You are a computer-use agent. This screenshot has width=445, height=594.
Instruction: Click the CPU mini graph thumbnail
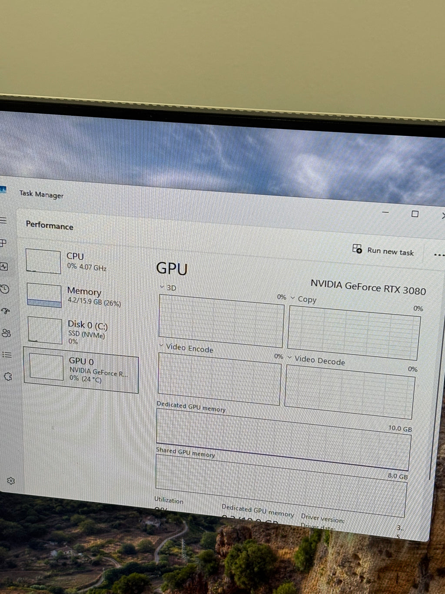[x=43, y=262]
